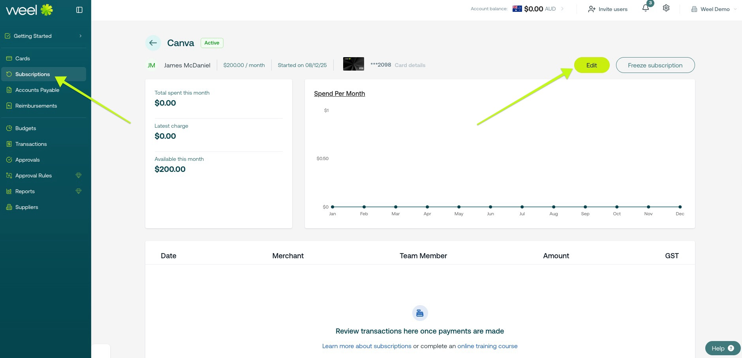The image size is (742, 358).
Task: Expand the account balance chevron
Action: (562, 9)
